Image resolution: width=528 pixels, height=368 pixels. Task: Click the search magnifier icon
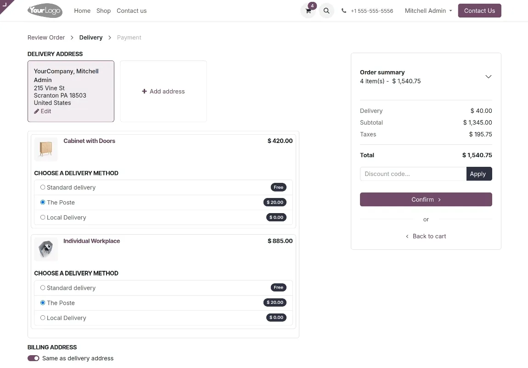(x=326, y=11)
